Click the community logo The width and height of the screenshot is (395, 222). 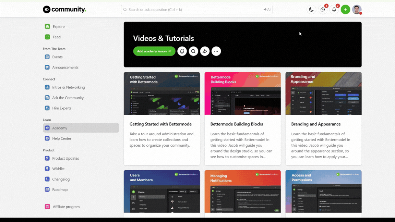pos(64,10)
